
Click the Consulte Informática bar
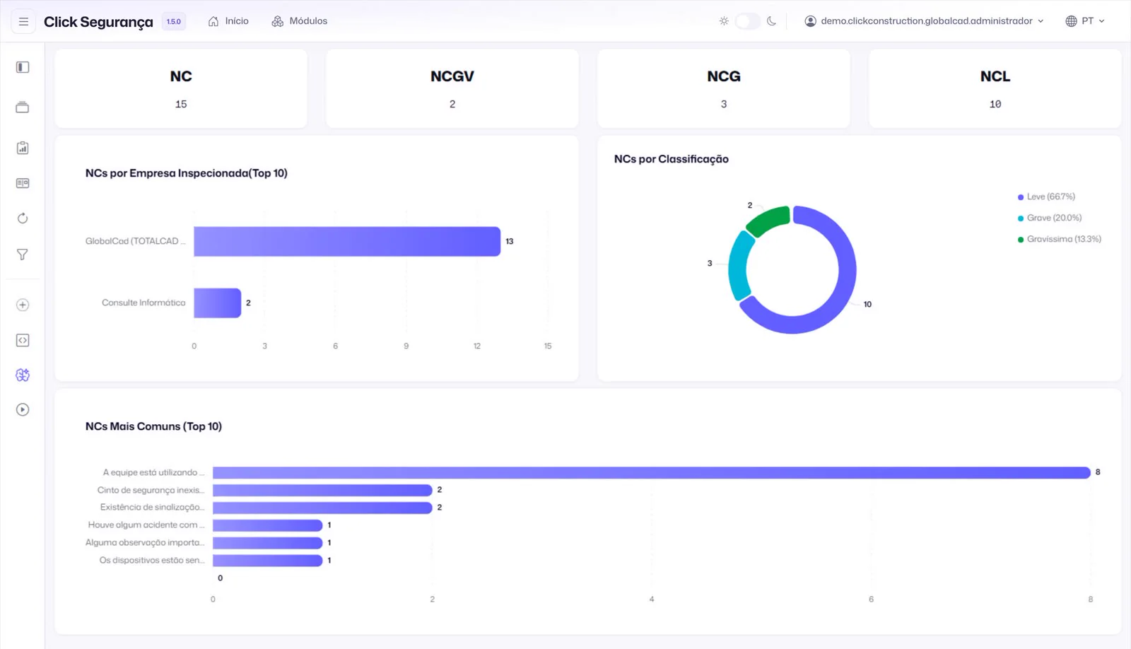(x=218, y=303)
